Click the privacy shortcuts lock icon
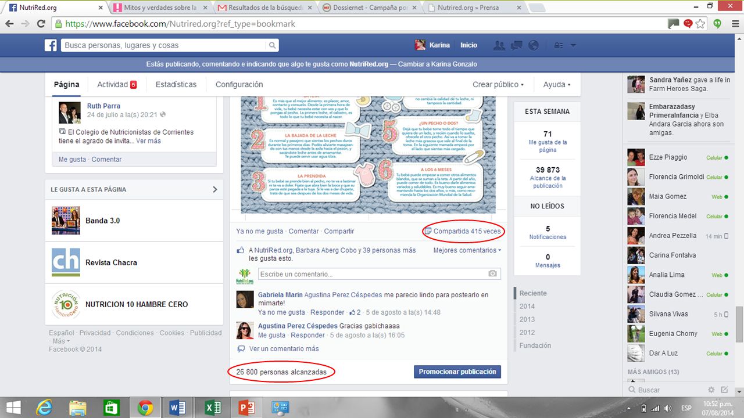The width and height of the screenshot is (744, 418). pos(558,45)
